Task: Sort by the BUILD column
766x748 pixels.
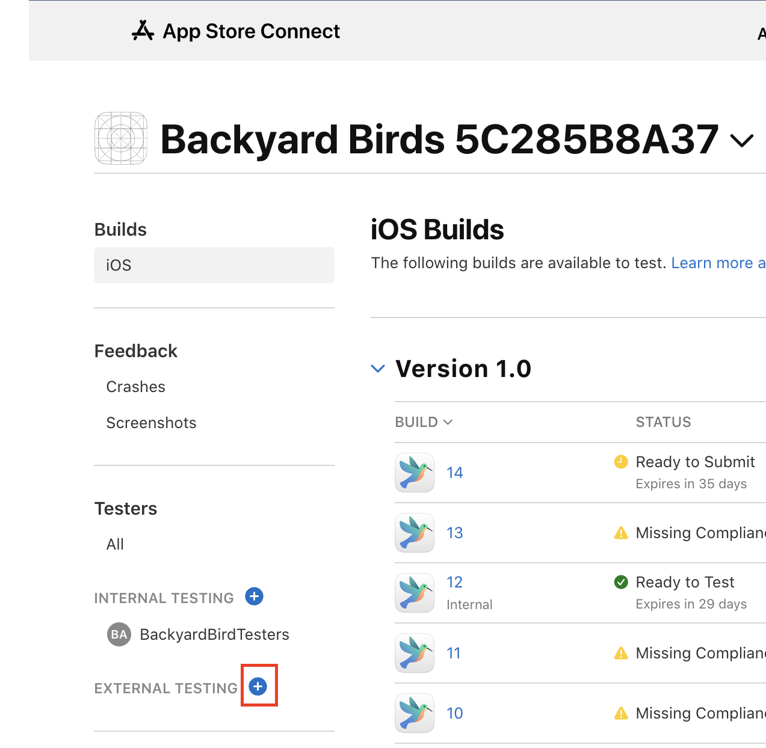Action: (424, 422)
